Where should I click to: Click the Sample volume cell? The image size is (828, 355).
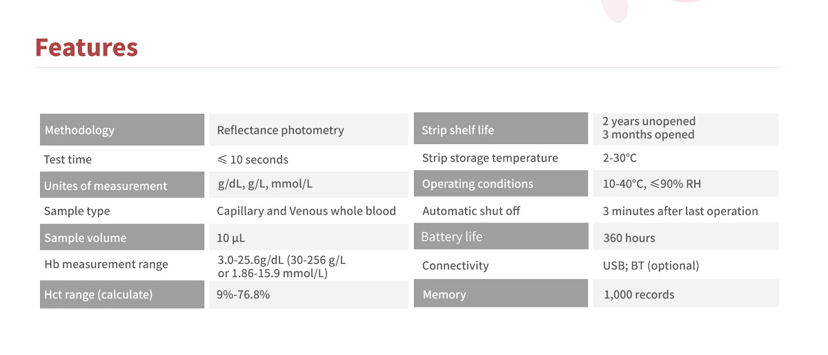(x=122, y=238)
